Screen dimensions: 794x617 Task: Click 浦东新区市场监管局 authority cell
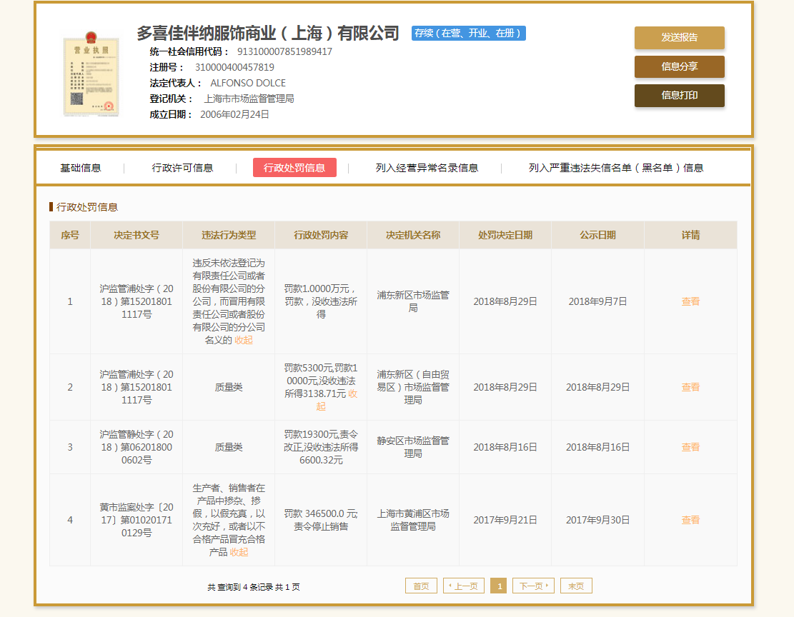tap(413, 301)
